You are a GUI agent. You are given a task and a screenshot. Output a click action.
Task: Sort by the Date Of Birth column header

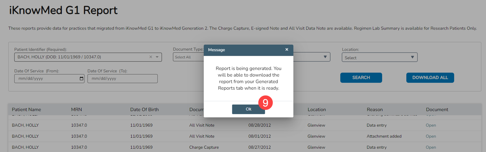(x=144, y=109)
